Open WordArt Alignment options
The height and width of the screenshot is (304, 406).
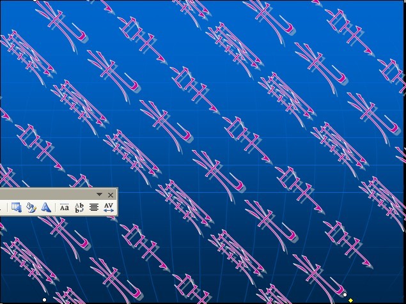tap(94, 207)
